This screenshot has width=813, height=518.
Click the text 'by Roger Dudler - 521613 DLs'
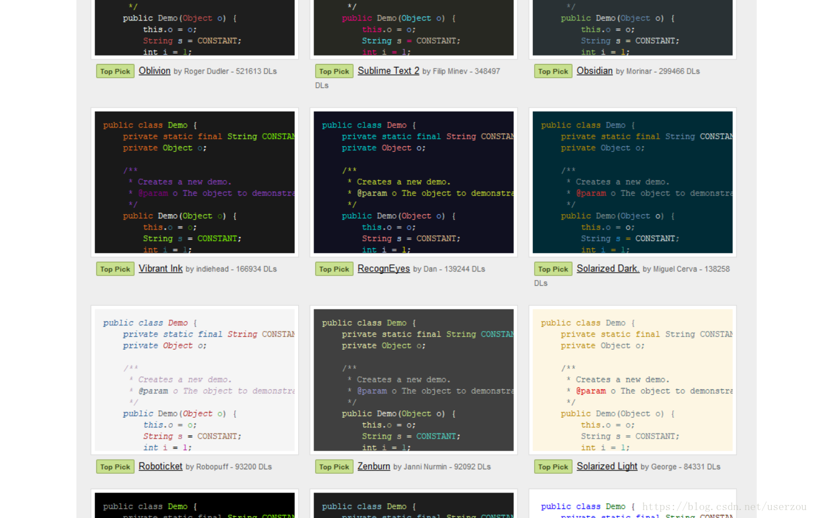225,71
